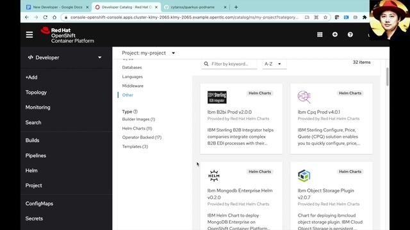Close the quarkus-podname tab

tap(225, 7)
